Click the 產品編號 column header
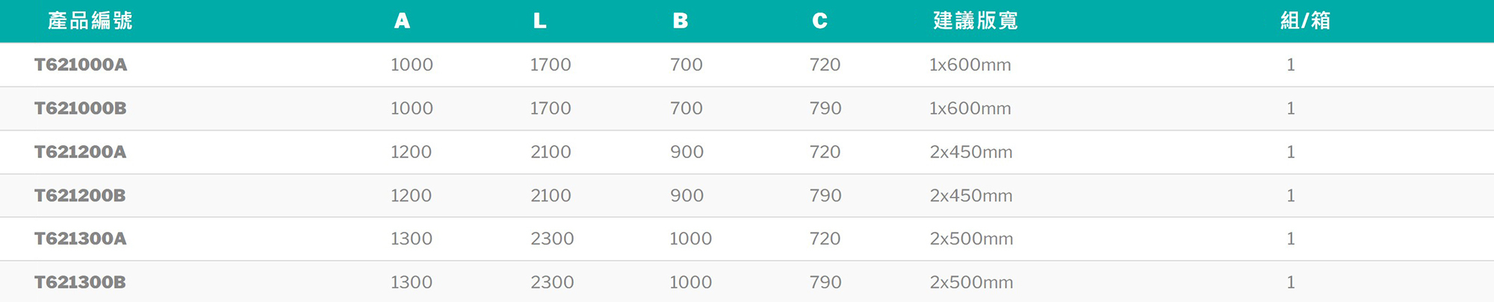 90,21
